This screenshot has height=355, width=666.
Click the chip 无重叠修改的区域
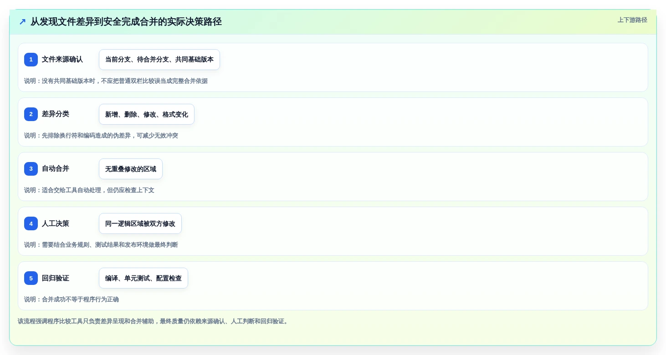tap(131, 169)
